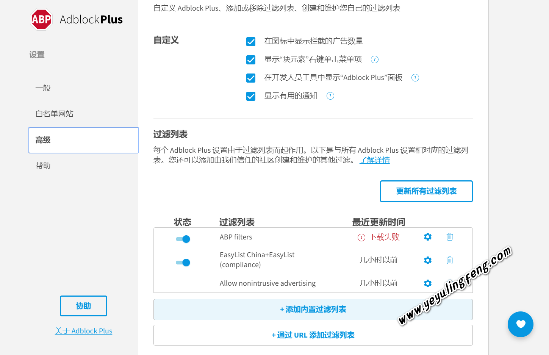The width and height of the screenshot is (549, 355).
Task: Open gear settings for EasyList China+EasyList
Action: pos(428,260)
